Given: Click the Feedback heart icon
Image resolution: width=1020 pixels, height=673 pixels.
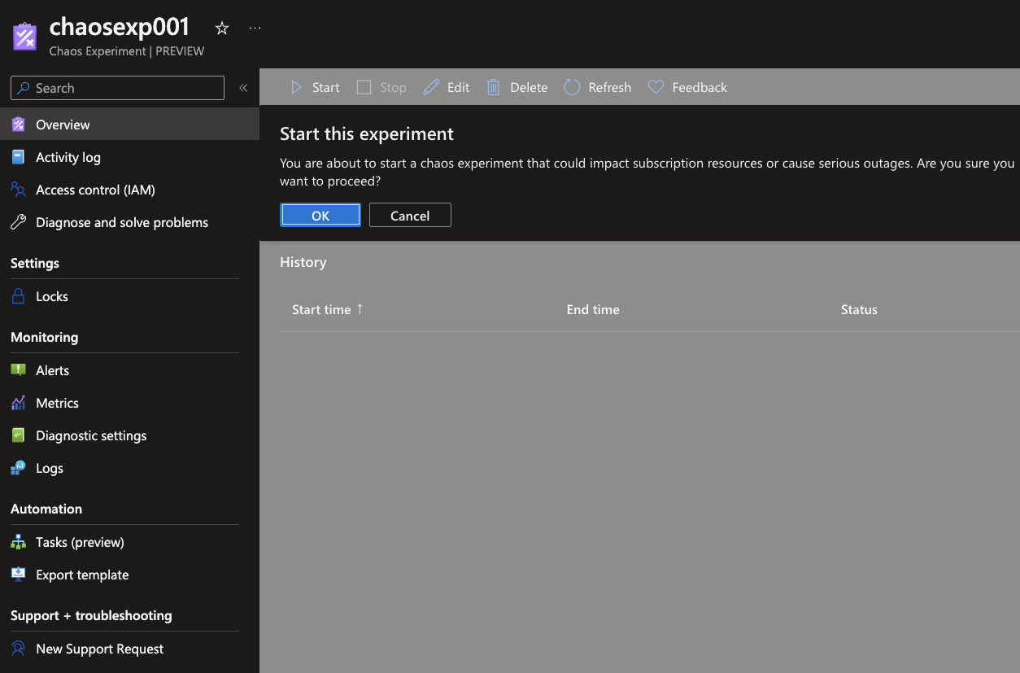Looking at the screenshot, I should click(656, 87).
